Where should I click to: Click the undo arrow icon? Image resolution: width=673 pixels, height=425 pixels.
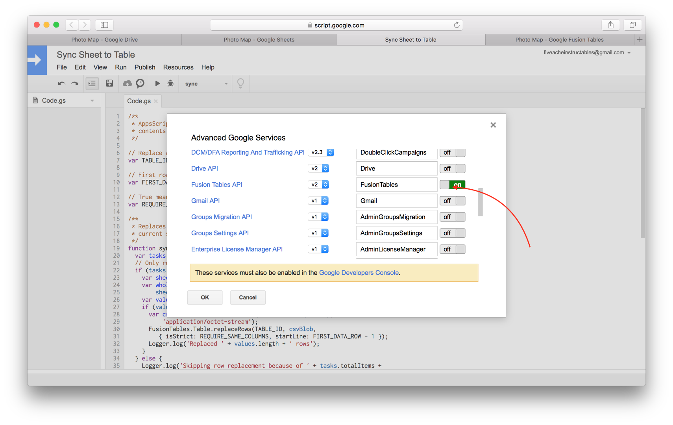[x=62, y=83]
